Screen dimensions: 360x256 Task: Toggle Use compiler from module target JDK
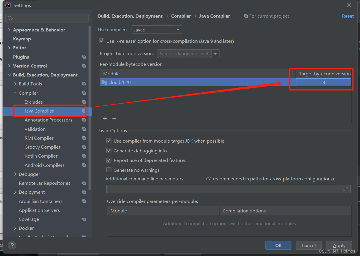tap(109, 141)
